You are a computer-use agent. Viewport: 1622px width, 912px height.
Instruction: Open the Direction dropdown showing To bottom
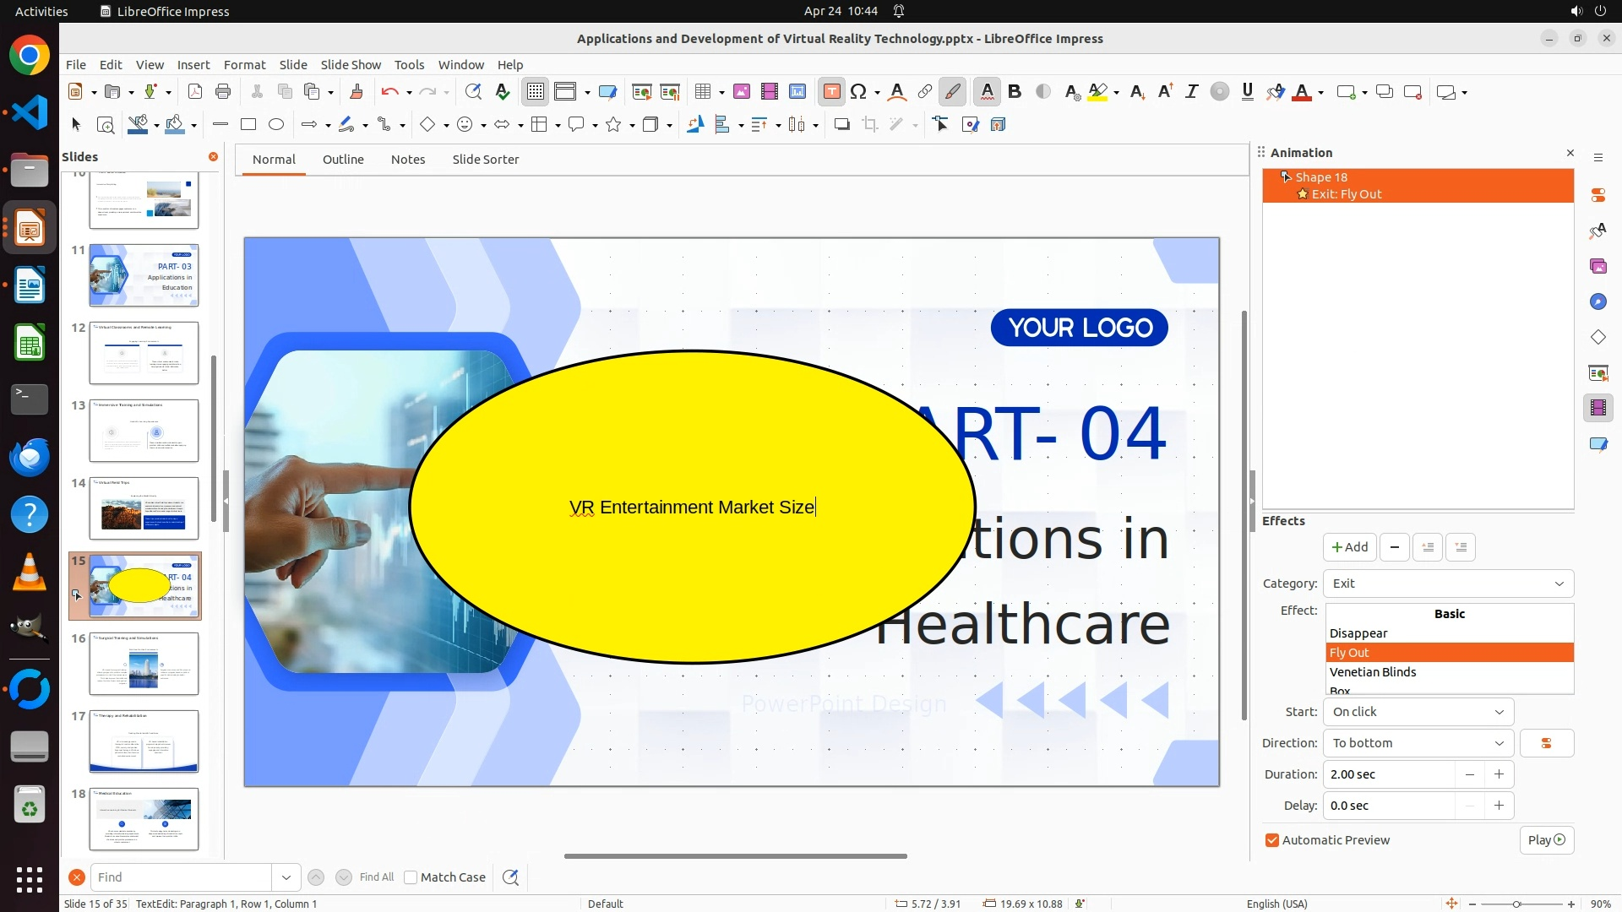point(1418,743)
